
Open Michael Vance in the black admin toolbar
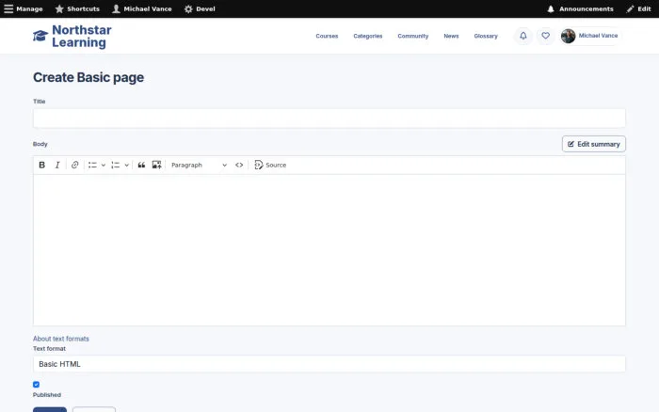(142, 8)
